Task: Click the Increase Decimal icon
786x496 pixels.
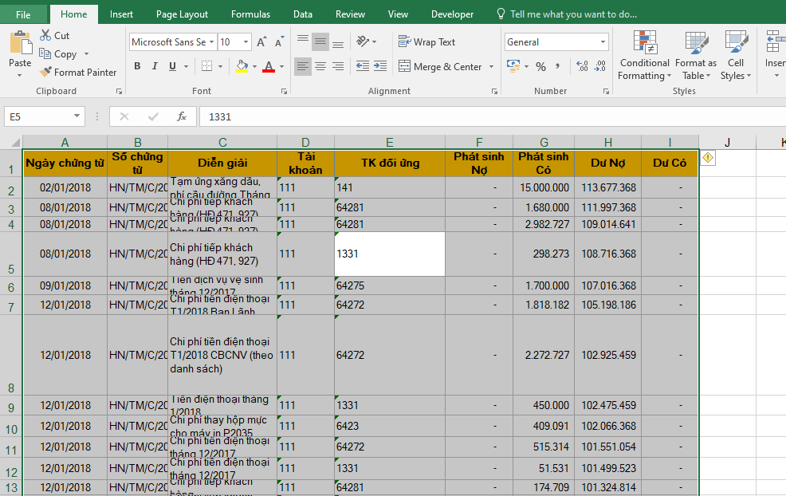Action: point(581,67)
